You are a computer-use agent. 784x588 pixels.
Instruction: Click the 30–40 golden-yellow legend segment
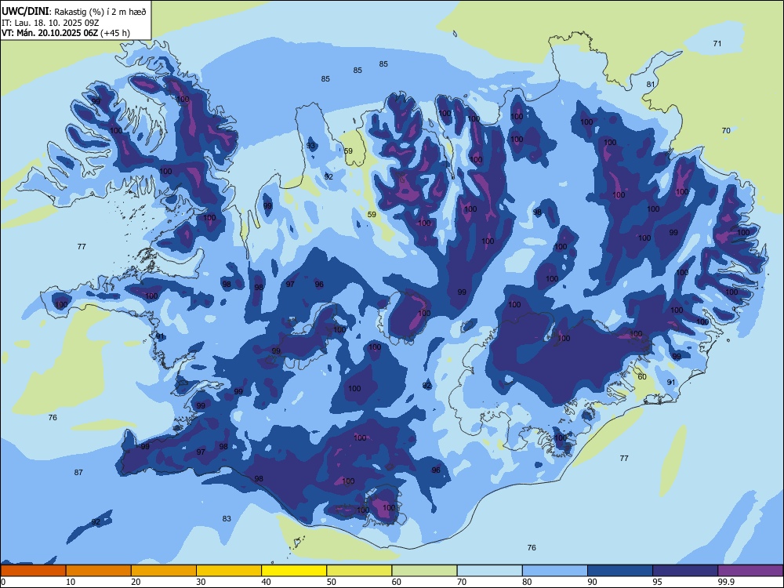coord(229,571)
